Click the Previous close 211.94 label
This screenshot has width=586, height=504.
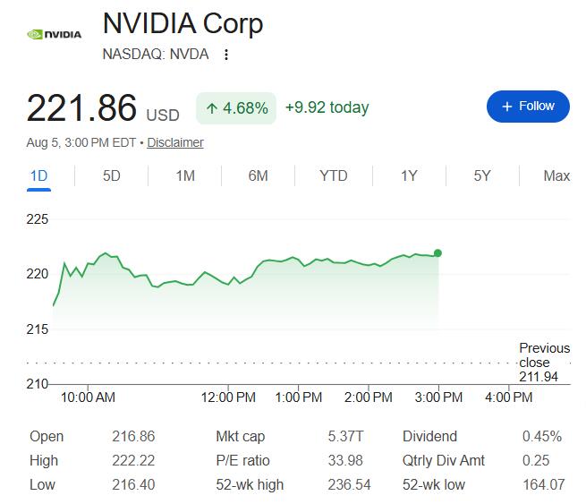tap(544, 363)
